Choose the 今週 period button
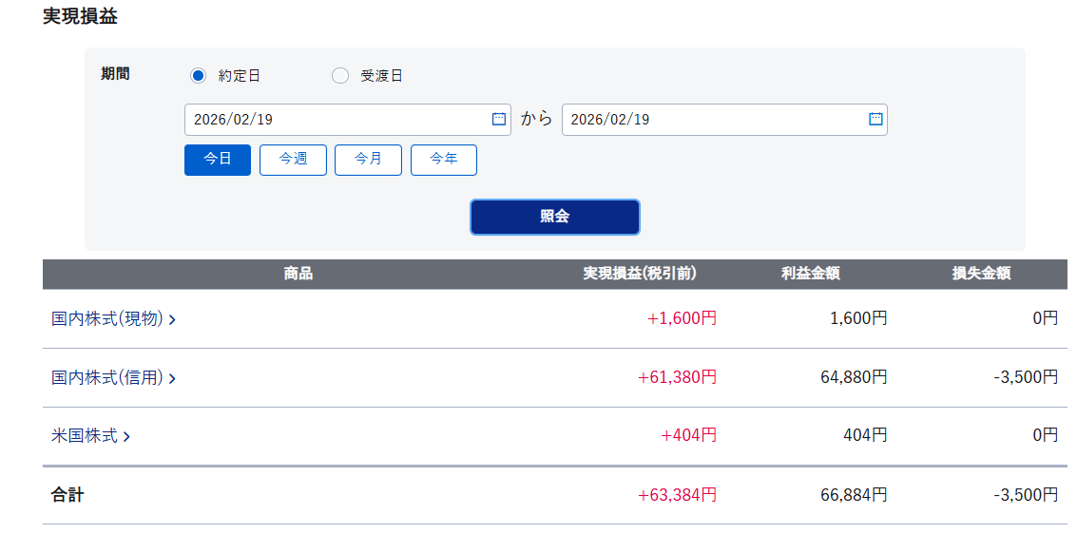The height and width of the screenshot is (534, 1077). tap(293, 160)
